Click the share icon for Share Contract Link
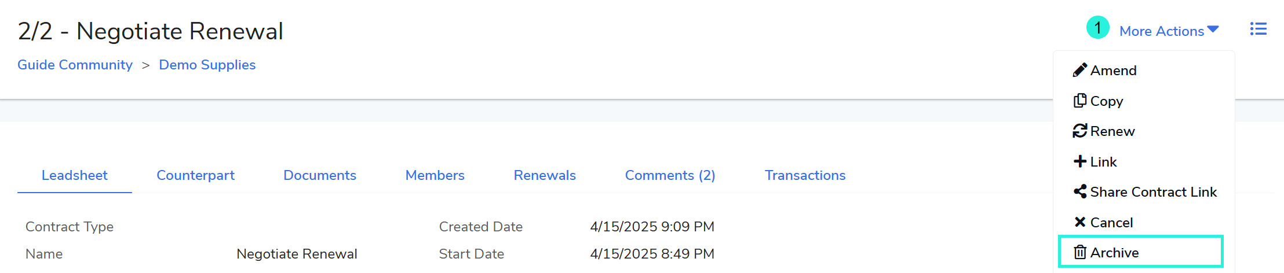This screenshot has height=273, width=1284. 1079,192
